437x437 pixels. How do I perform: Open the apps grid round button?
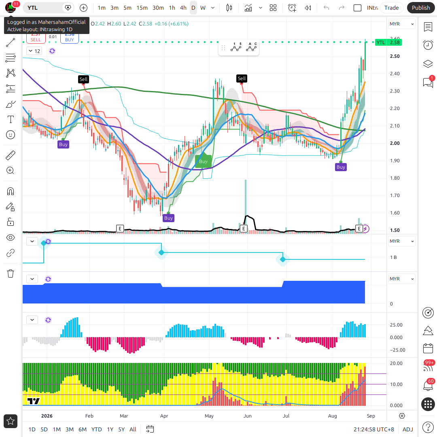pos(428,404)
